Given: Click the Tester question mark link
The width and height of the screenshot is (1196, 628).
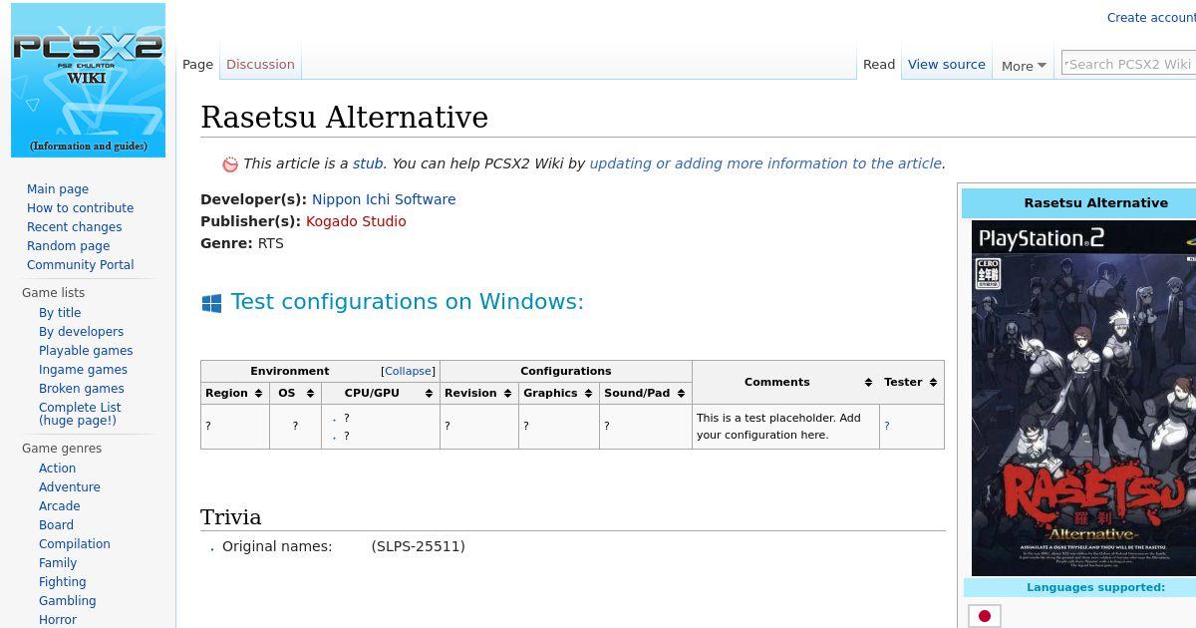Looking at the screenshot, I should [x=887, y=427].
